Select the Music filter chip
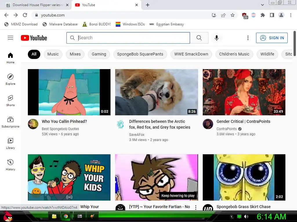This screenshot has height=222, width=297. tap(53, 54)
